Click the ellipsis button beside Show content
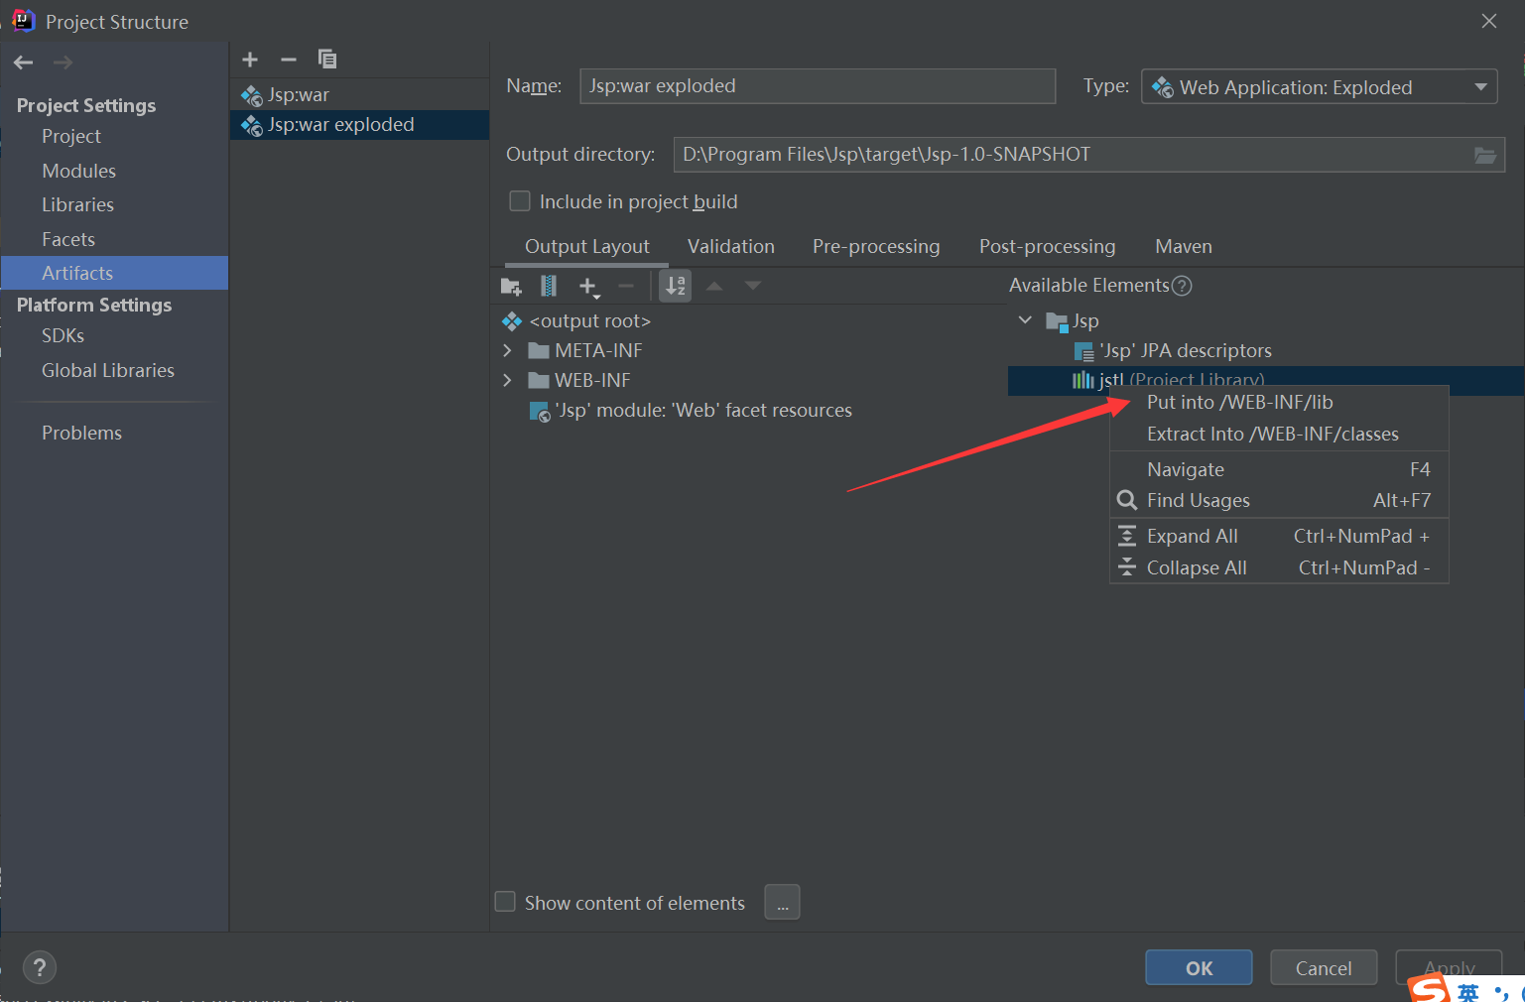The height and width of the screenshot is (1002, 1525). (x=782, y=903)
